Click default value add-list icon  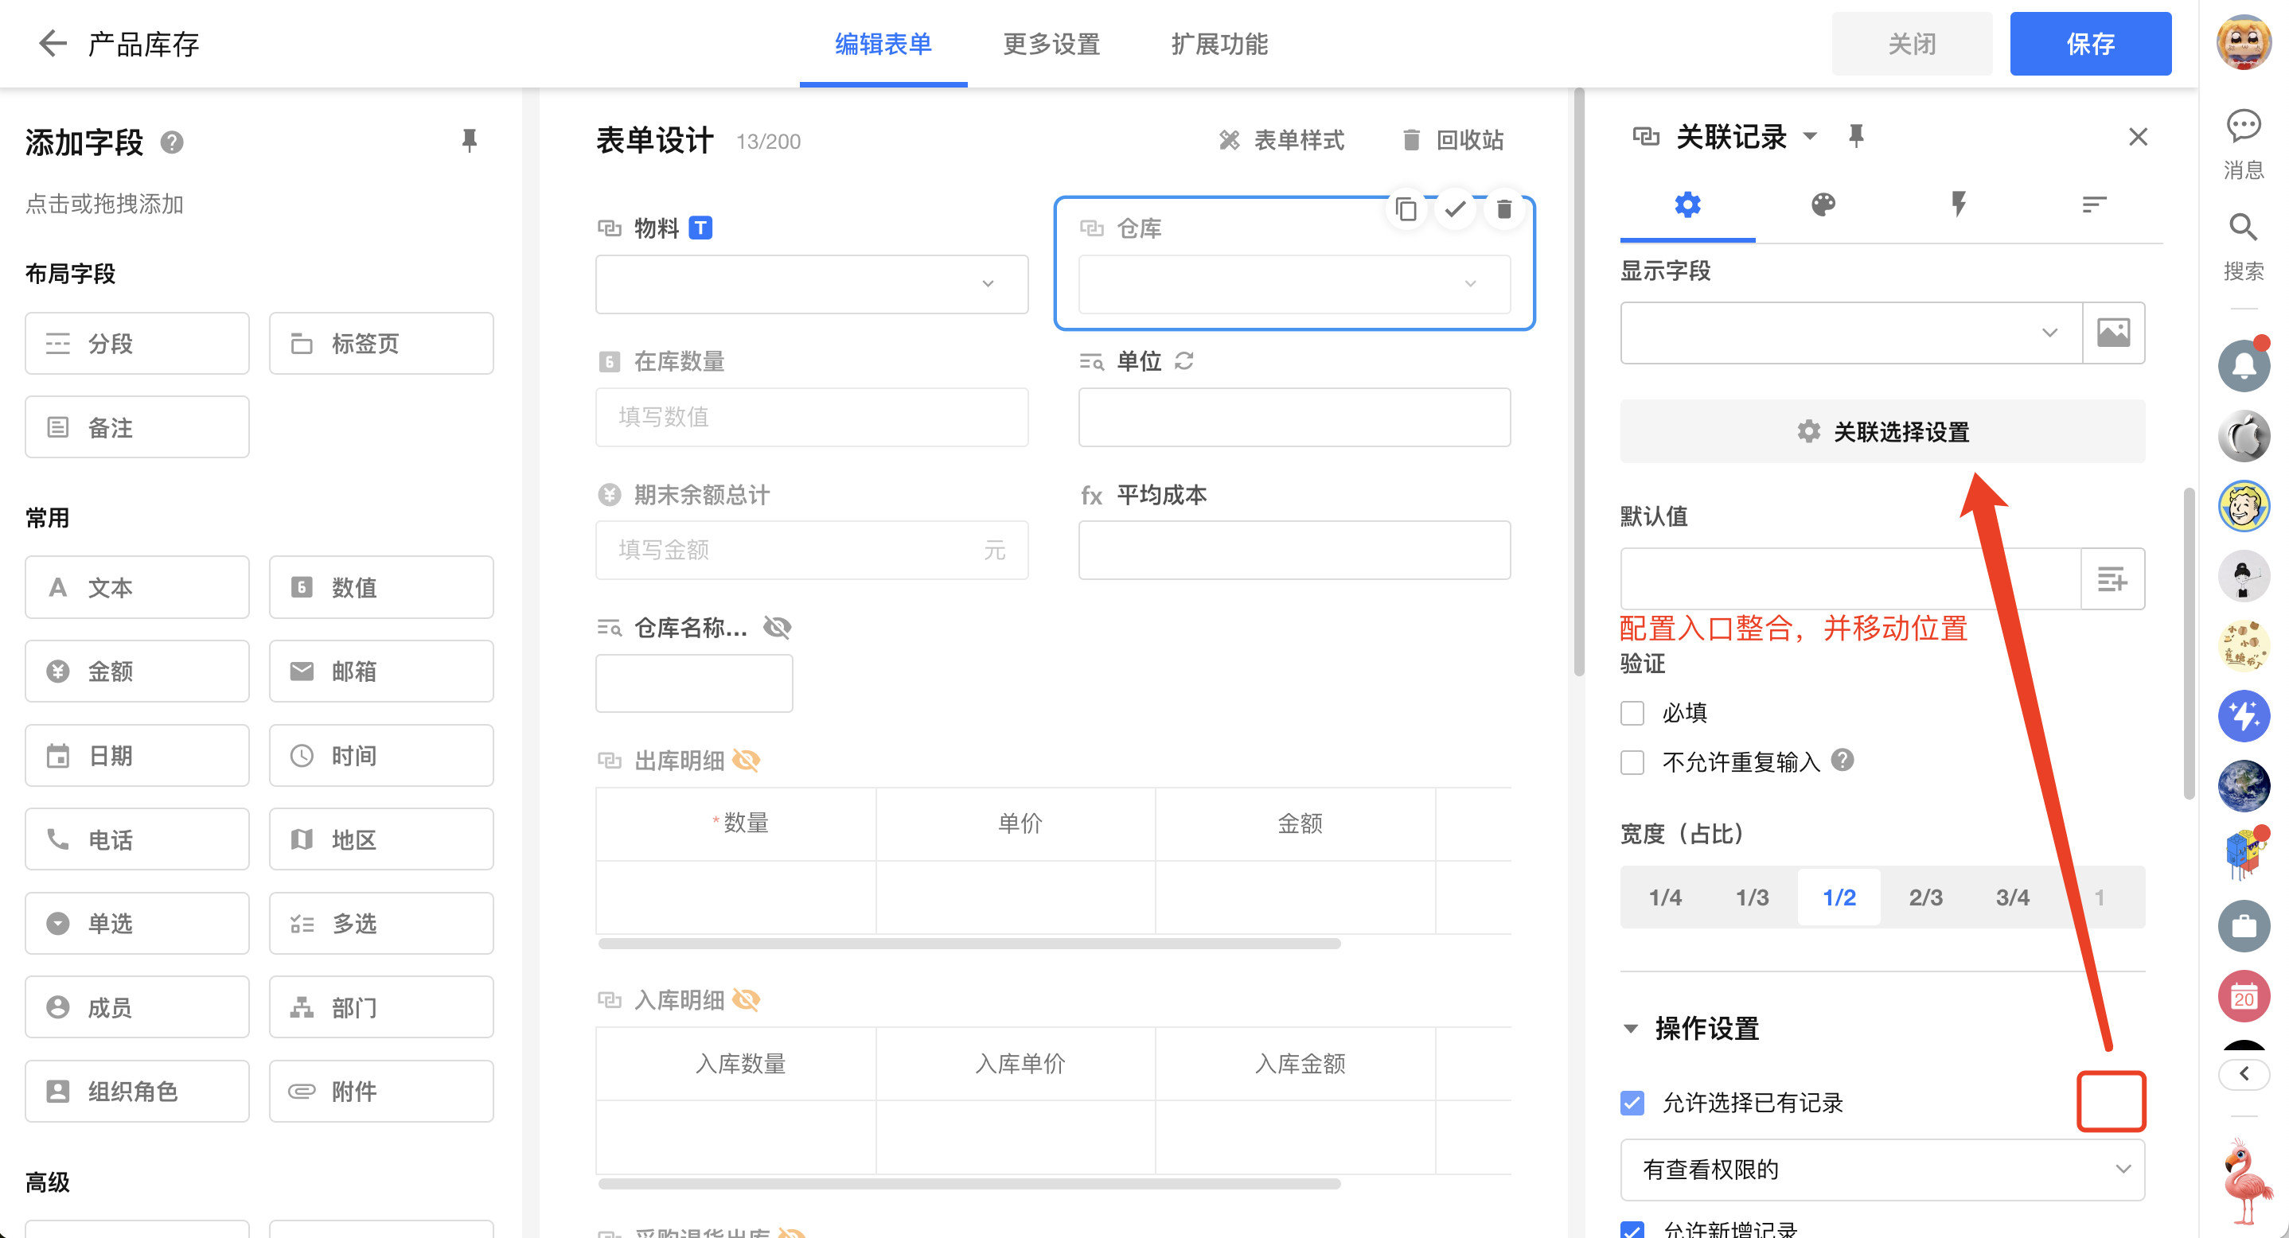pos(2112,579)
